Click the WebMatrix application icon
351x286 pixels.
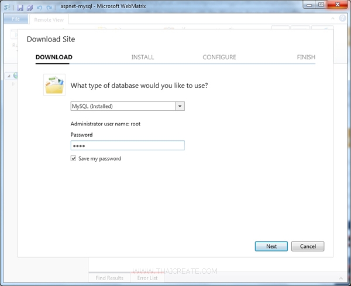tap(7, 8)
